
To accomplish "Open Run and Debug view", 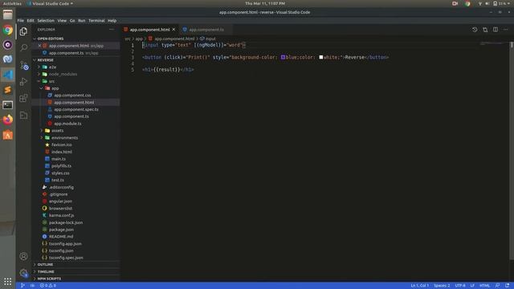I will click(23, 82).
